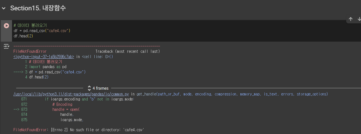Expand the 4 frames traceback section
The image size is (361, 134).
coord(98,88)
